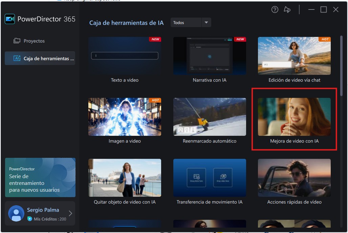Click the 'Caja de herramientas de IA' heading

126,23
